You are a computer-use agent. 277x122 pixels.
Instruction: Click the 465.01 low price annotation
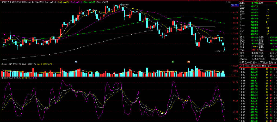coord(219,51)
